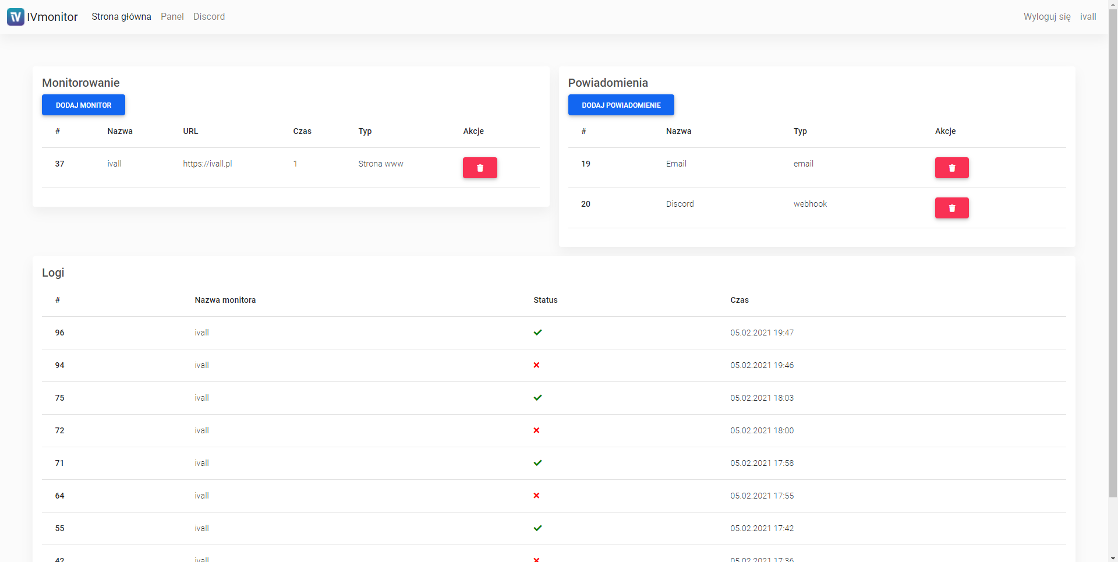Click the page vertical scrollbar down arrow
1118x562 pixels.
point(1113,557)
